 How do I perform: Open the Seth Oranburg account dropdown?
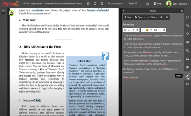pos(180,4)
